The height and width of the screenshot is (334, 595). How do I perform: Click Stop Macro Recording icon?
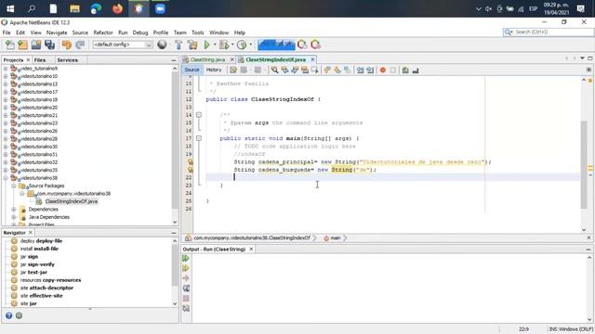point(393,71)
